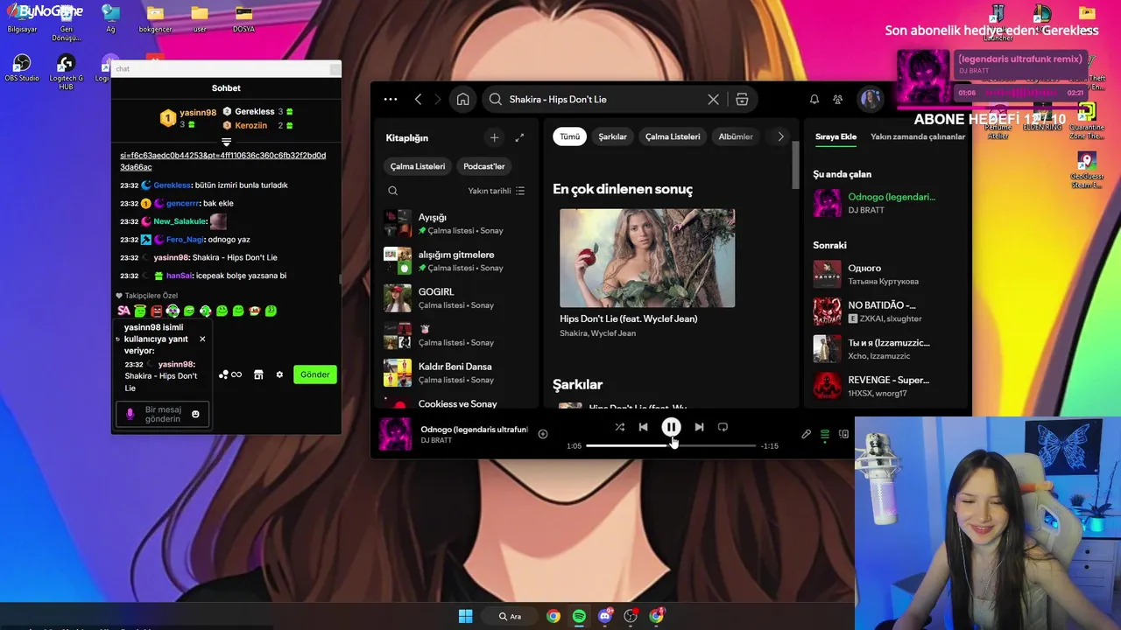Viewport: 1121px width, 630px height.
Task: Pause playback with the pause button
Action: click(x=671, y=427)
